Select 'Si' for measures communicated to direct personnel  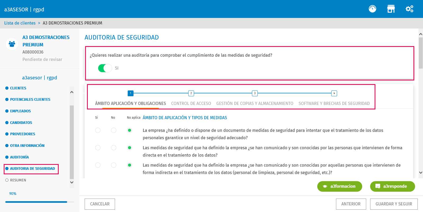click(x=98, y=148)
